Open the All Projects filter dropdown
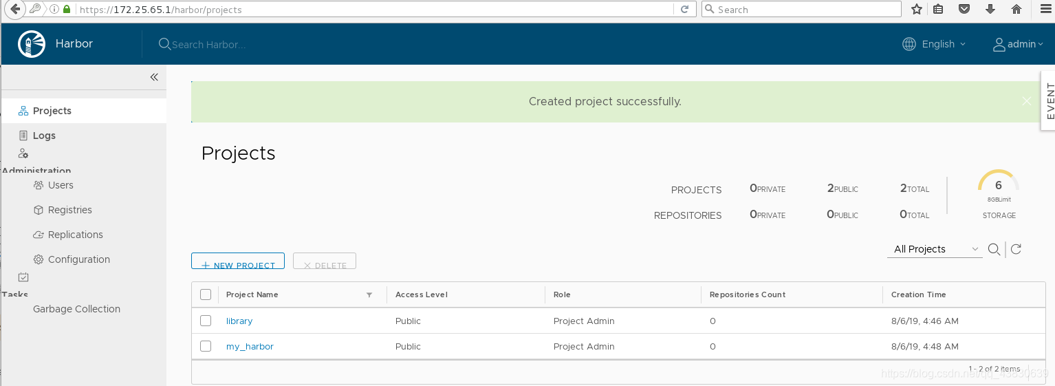 tap(935, 249)
